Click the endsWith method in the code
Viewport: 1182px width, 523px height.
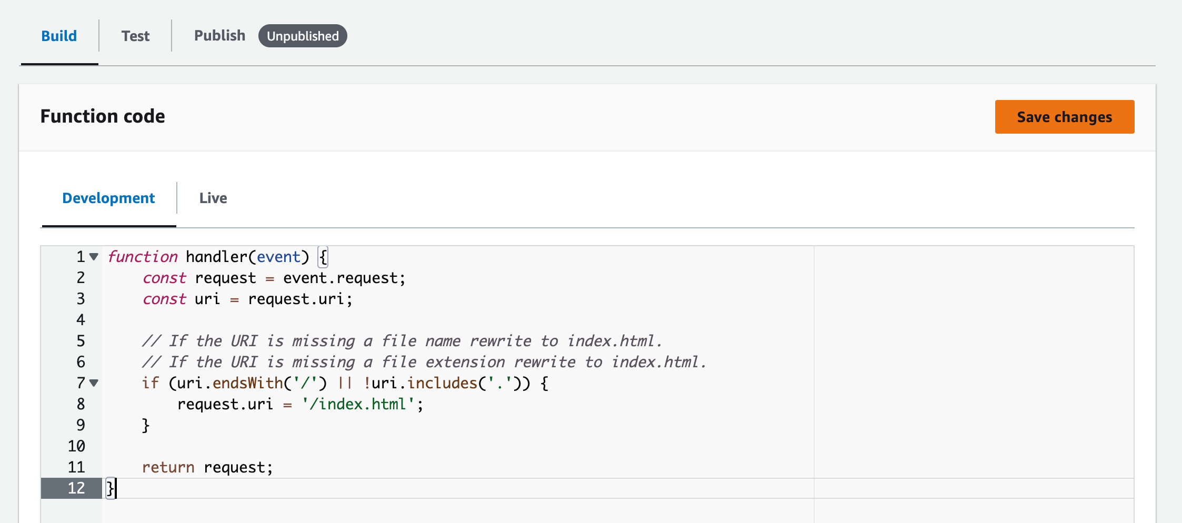tap(247, 383)
